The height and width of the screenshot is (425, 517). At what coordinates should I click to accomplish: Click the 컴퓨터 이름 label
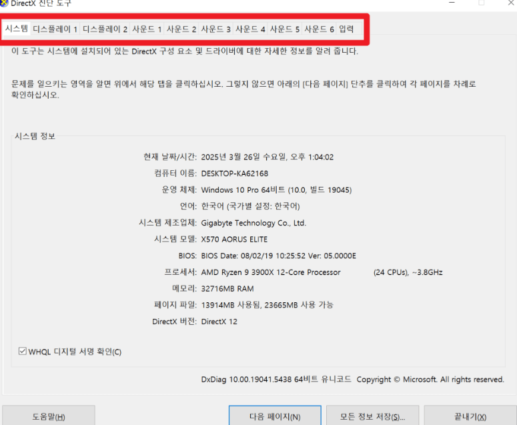point(175,173)
